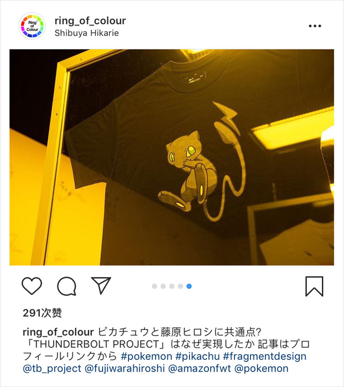
Task: Tap the Mew t-shirt photo
Action: [x=172, y=157]
